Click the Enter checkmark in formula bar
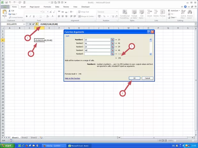The width and height of the screenshot is (198, 148). [33, 24]
